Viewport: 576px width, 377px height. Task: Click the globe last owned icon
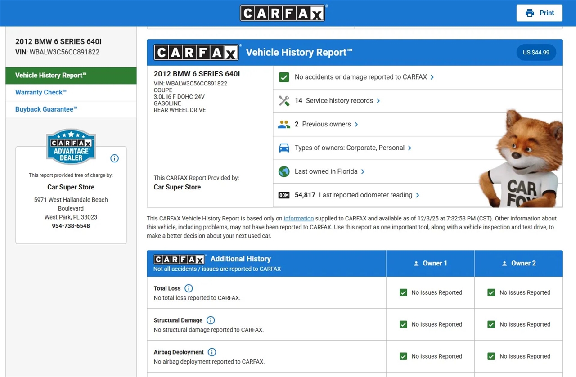pos(284,171)
